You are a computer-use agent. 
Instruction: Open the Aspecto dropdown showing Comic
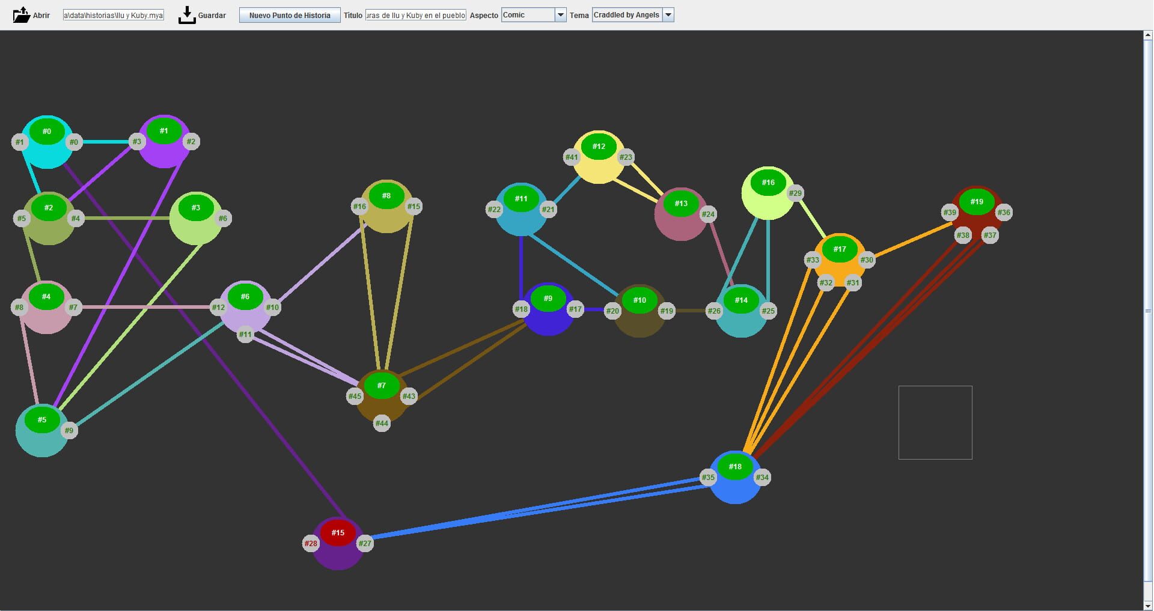click(x=529, y=14)
